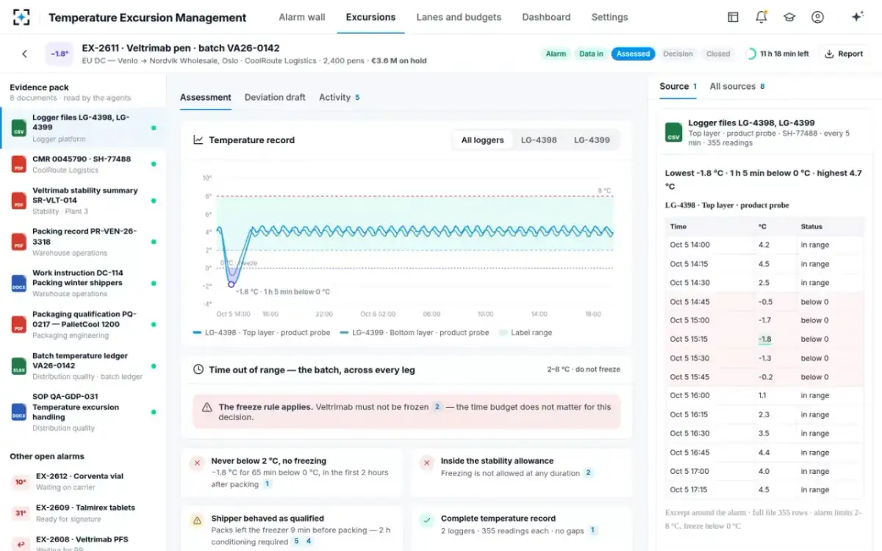Open Veltrimab stability summary SR-VLT-014 document

83,201
